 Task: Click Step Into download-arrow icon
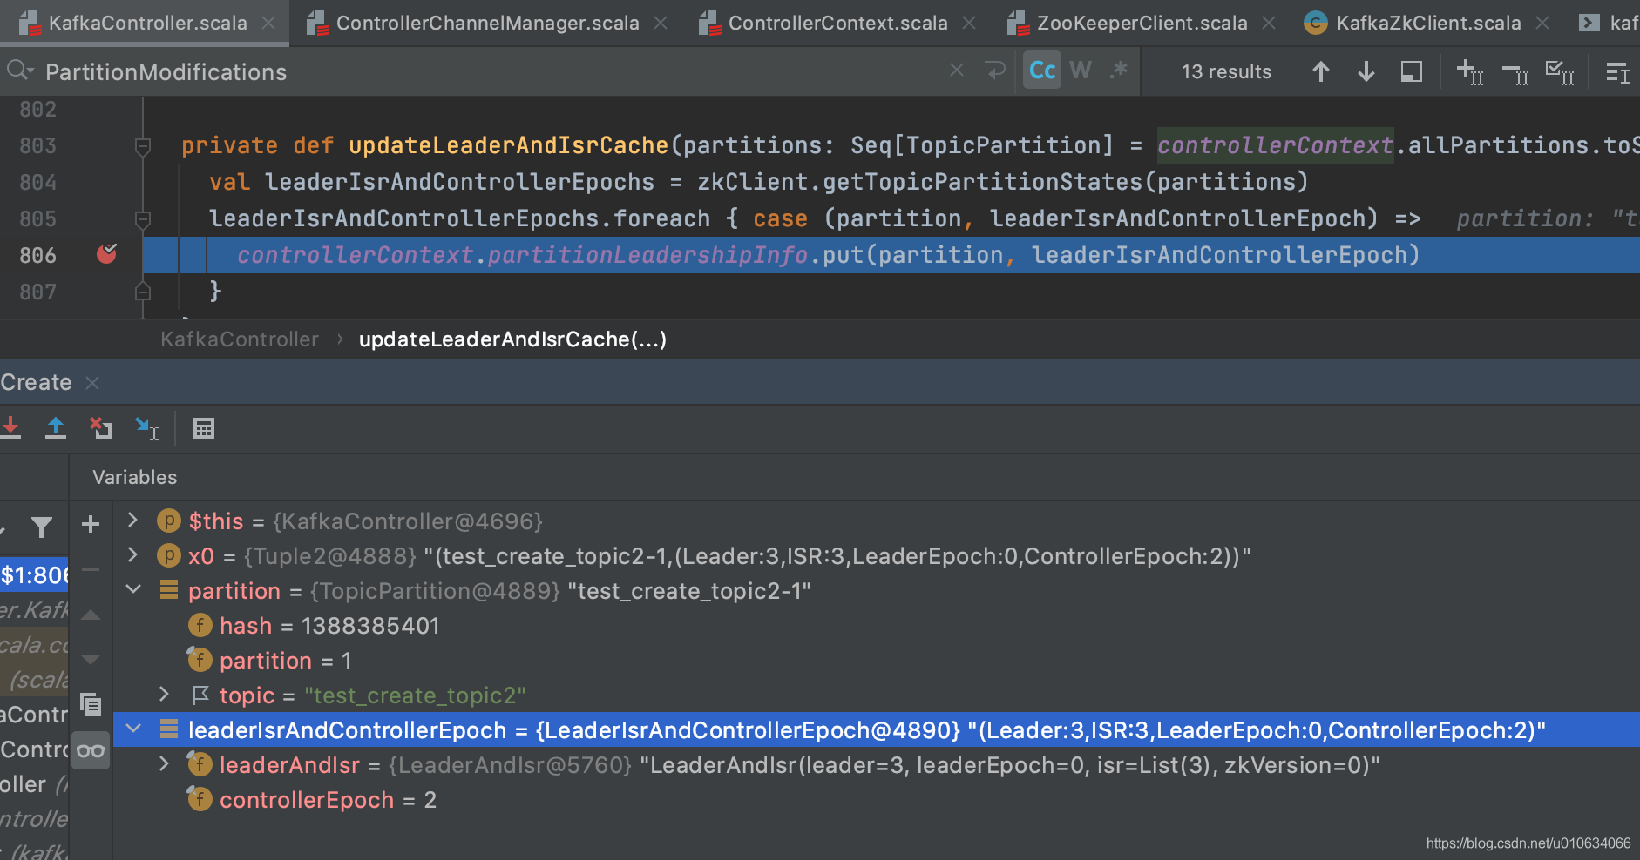pyautogui.click(x=10, y=427)
